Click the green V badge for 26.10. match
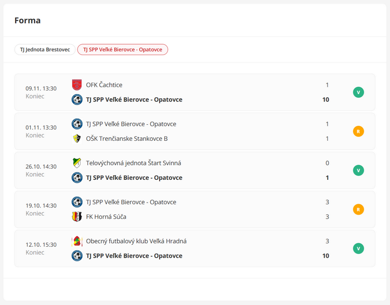This screenshot has height=305, width=390. (x=358, y=170)
